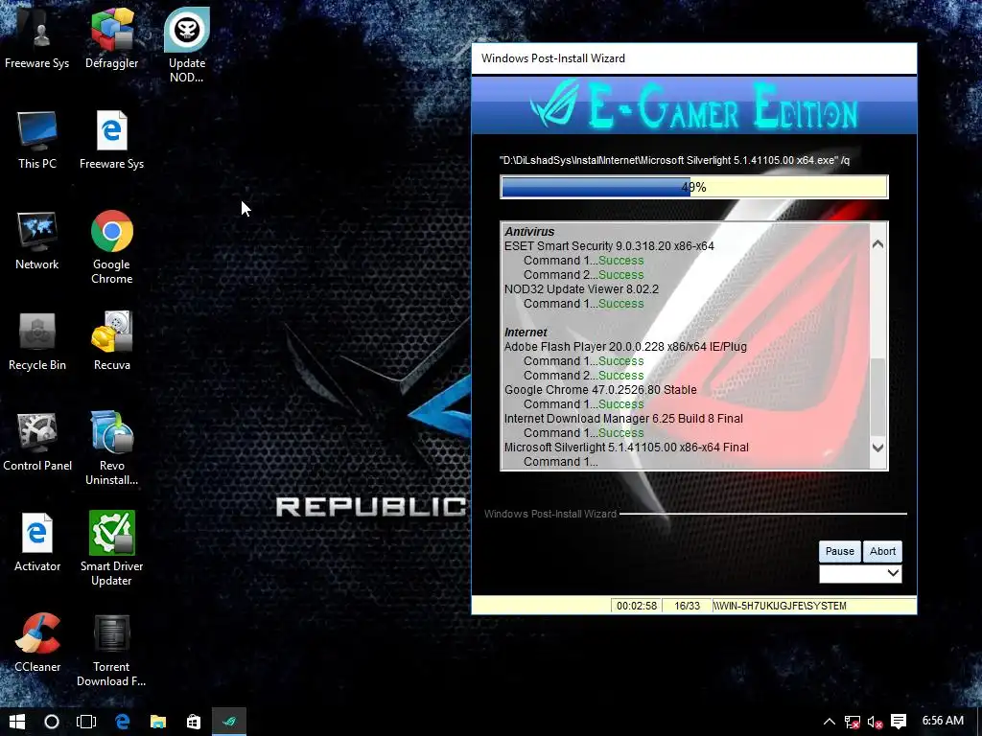The width and height of the screenshot is (982, 736).
Task: Open the Update NOD... desktop icon
Action: tap(187, 44)
